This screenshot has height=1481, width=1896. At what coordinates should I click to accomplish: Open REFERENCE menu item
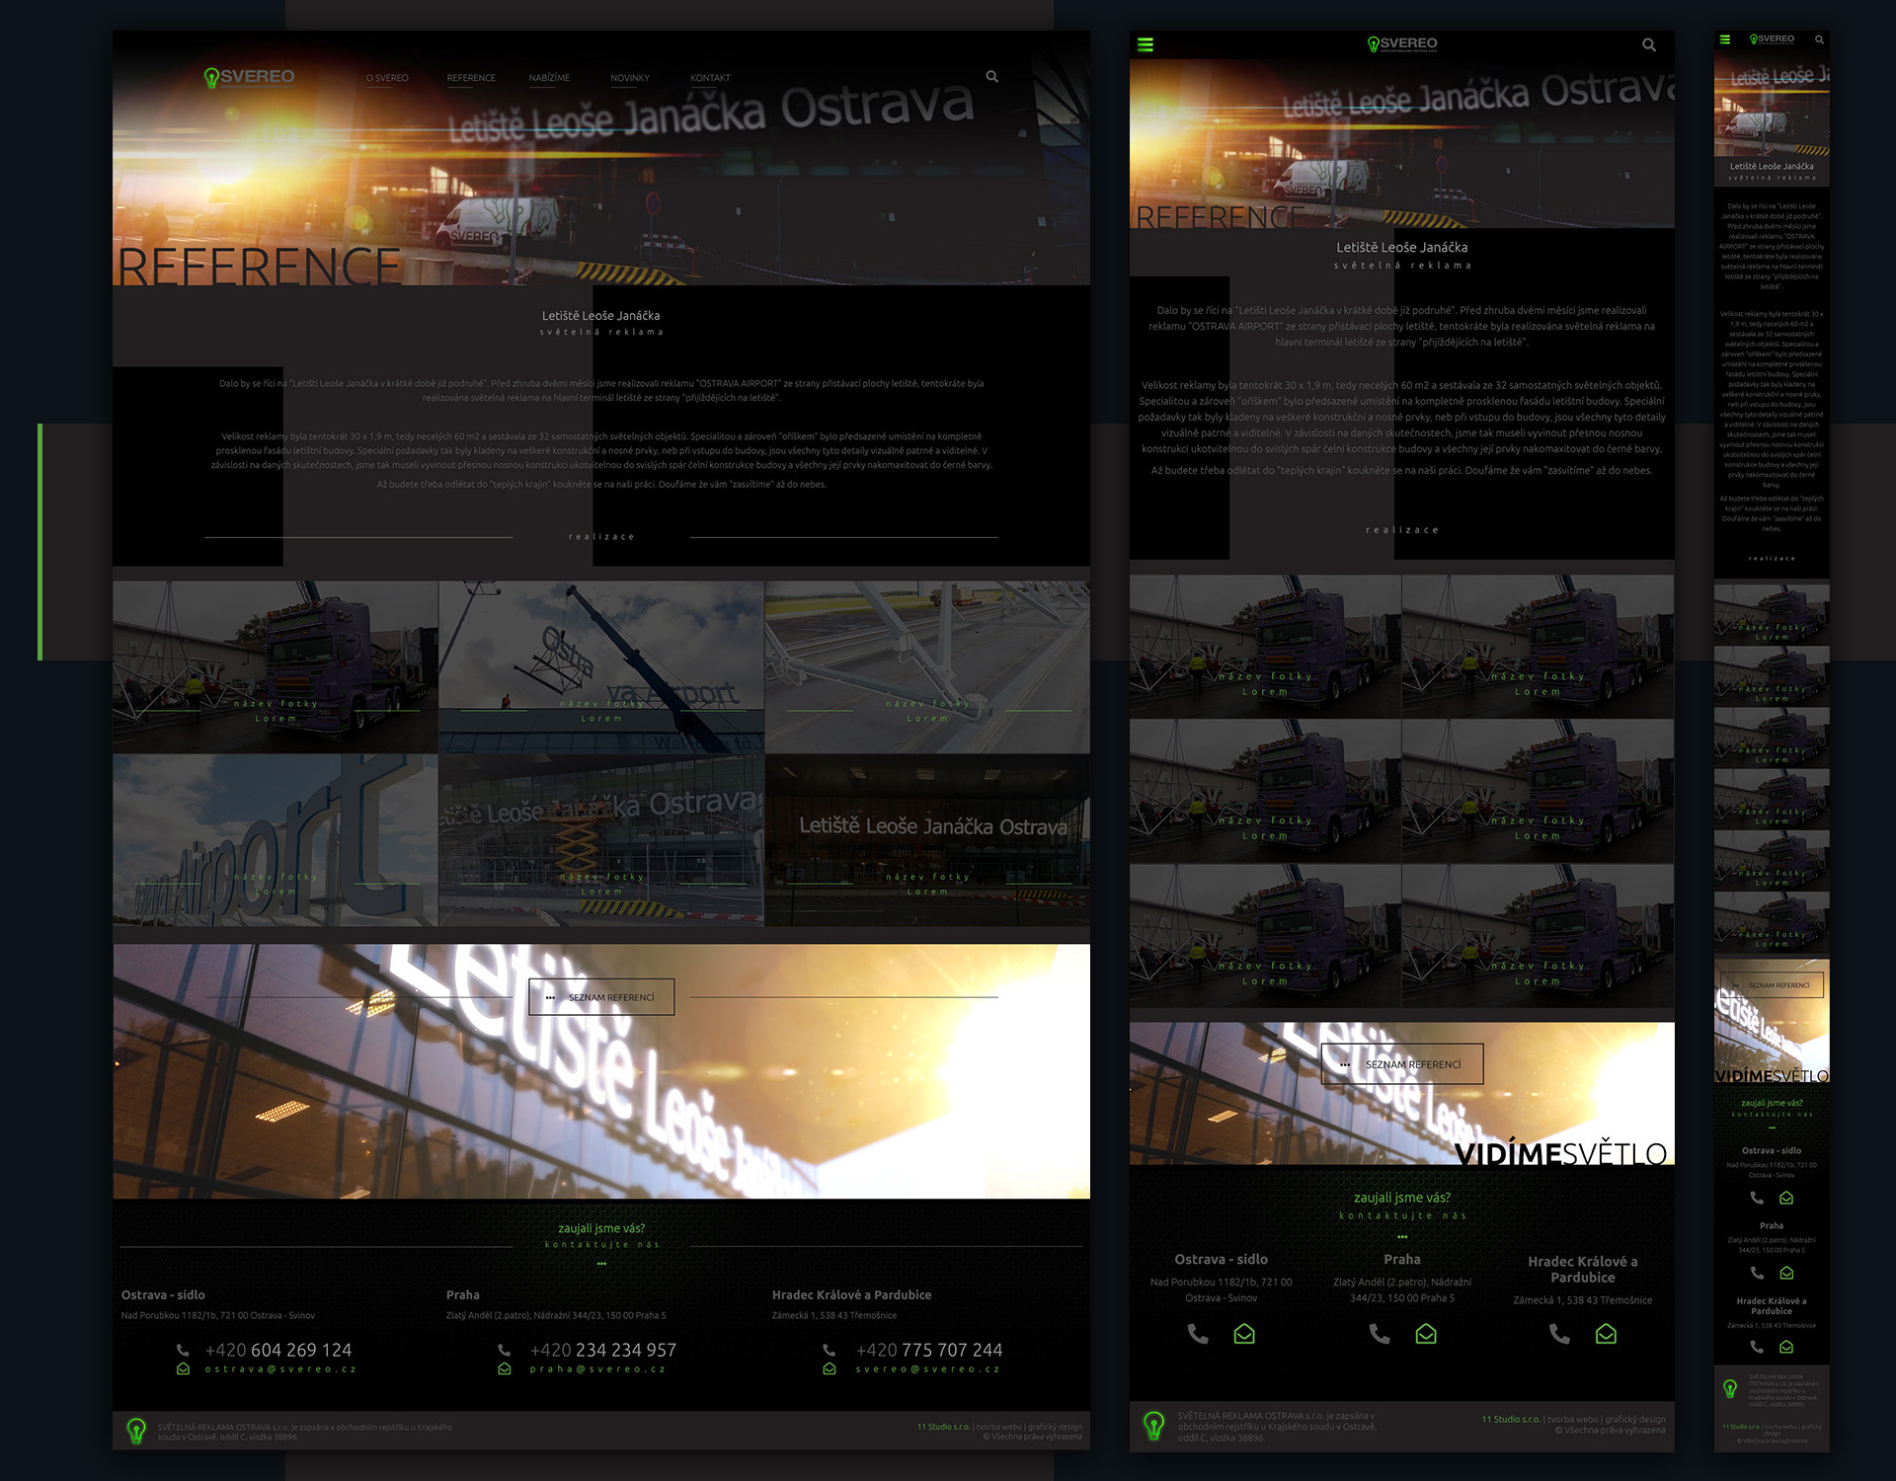(471, 78)
